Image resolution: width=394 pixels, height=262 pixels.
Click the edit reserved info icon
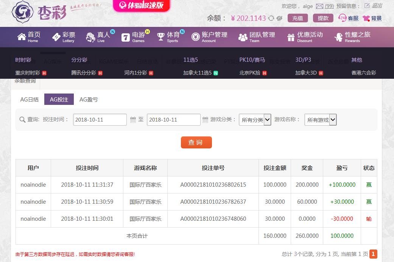367,6
